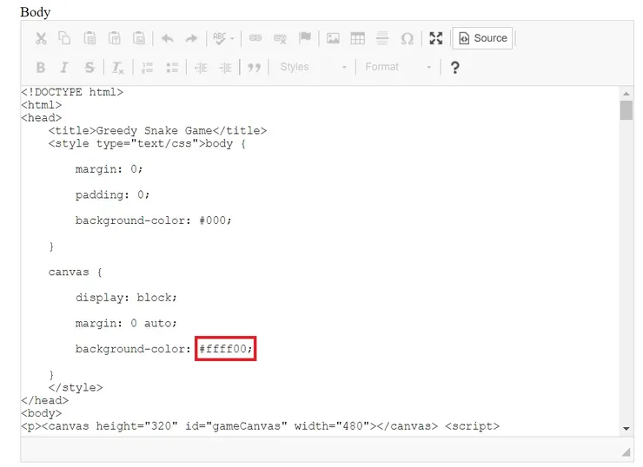Click the Insert Table icon
643x467 pixels.
[x=358, y=38]
